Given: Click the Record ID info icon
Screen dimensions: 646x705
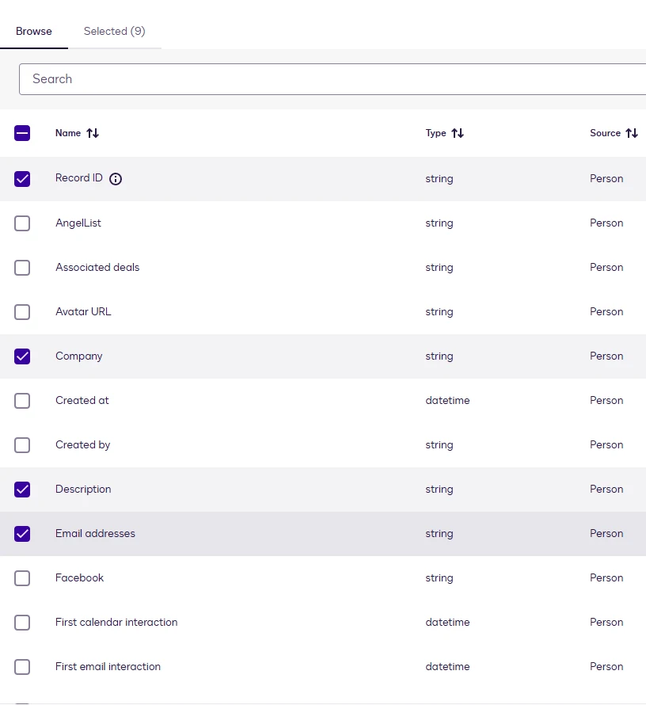Looking at the screenshot, I should click(116, 179).
